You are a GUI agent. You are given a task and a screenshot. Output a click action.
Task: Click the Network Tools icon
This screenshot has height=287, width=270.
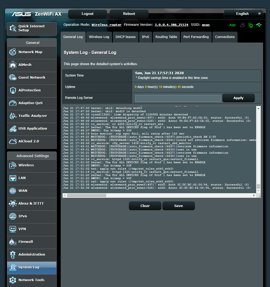pyautogui.click(x=13, y=280)
